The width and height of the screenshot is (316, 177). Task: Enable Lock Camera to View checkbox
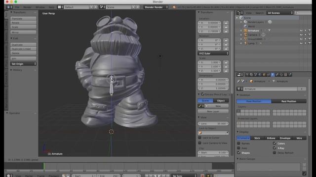coord(199,143)
